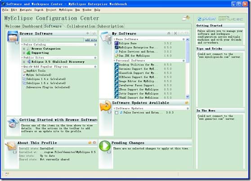The width and height of the screenshot is (251, 181).
Task: Click the icon in Software Updates Available header
Action: [187, 103]
